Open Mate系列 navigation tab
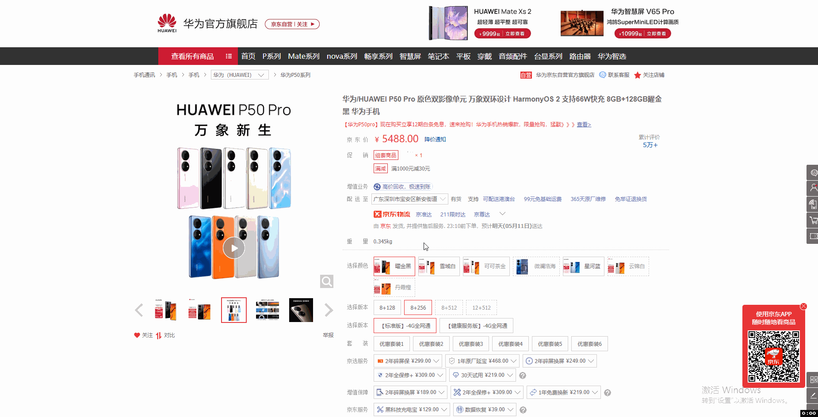This screenshot has width=818, height=417. 304,56
